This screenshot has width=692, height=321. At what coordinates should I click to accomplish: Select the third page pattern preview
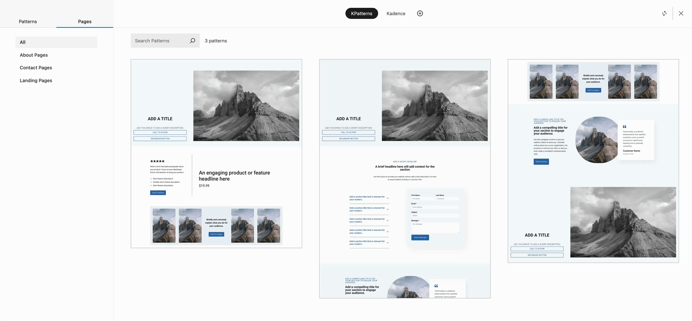pyautogui.click(x=593, y=160)
